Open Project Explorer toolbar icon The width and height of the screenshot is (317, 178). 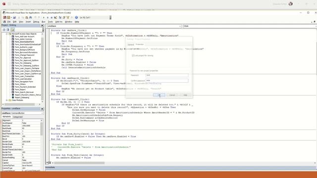coord(60,18)
